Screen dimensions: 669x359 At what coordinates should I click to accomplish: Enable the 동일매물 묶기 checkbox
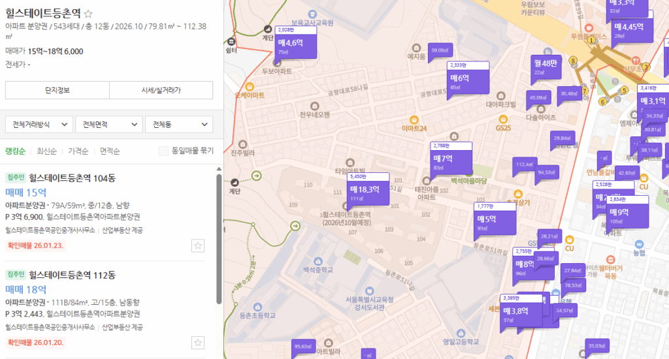[164, 151]
